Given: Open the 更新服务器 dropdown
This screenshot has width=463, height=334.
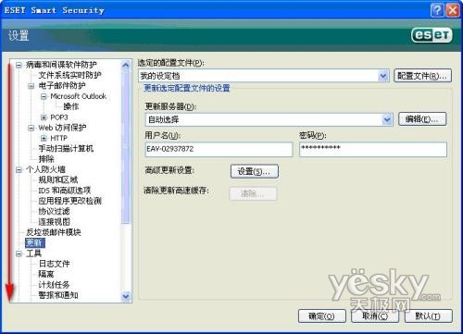Looking at the screenshot, I should click(x=387, y=119).
